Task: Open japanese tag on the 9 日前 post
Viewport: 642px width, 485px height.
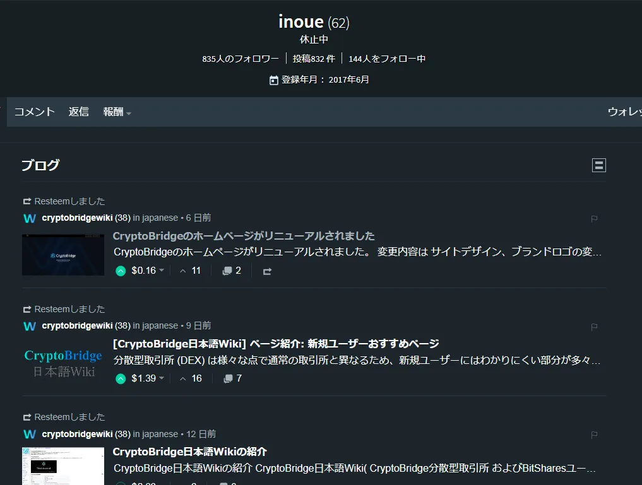Action: [160, 326]
